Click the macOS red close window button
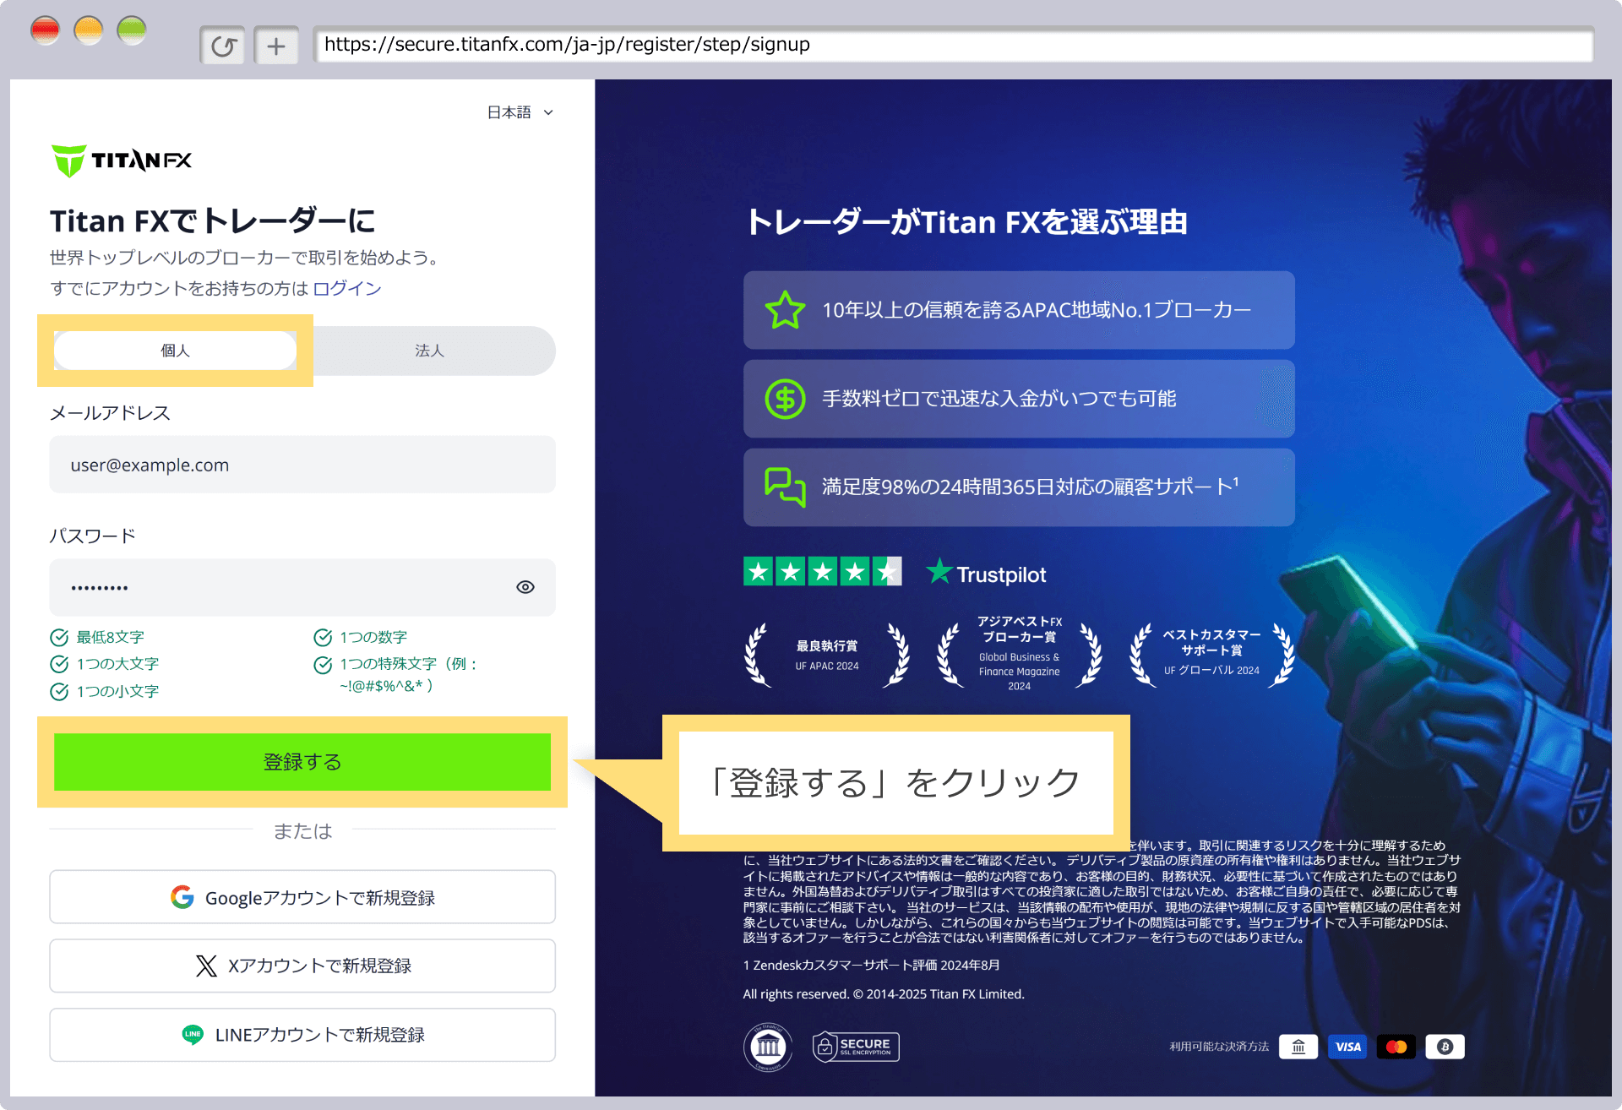1622x1110 pixels. coord(45,31)
